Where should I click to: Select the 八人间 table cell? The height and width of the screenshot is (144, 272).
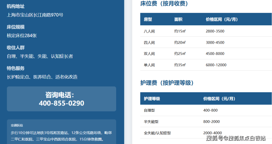(x=149, y=31)
